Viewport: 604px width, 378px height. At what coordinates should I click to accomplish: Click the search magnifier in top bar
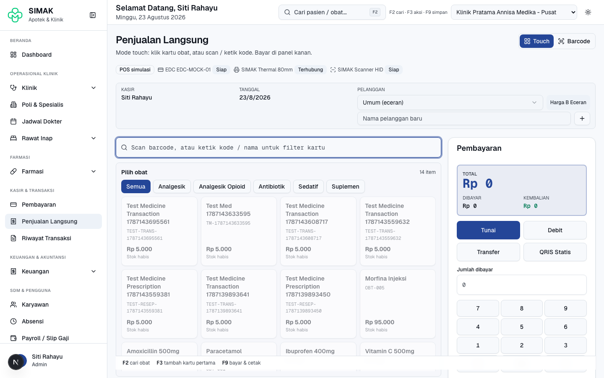click(287, 12)
